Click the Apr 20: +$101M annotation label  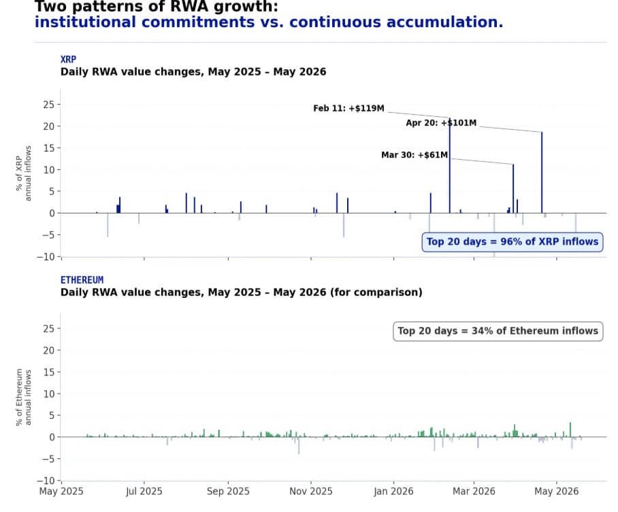click(x=441, y=123)
